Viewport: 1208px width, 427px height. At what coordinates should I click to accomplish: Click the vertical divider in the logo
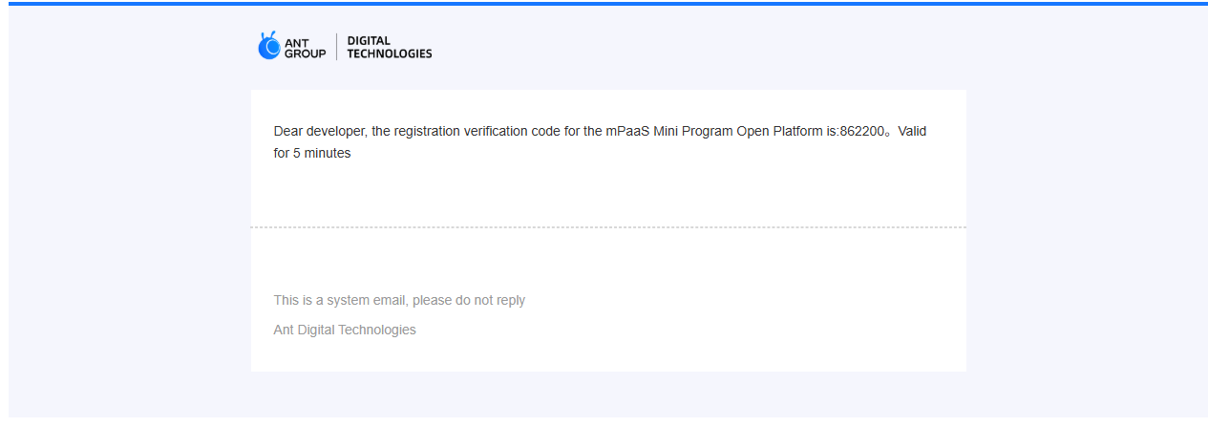(x=336, y=47)
